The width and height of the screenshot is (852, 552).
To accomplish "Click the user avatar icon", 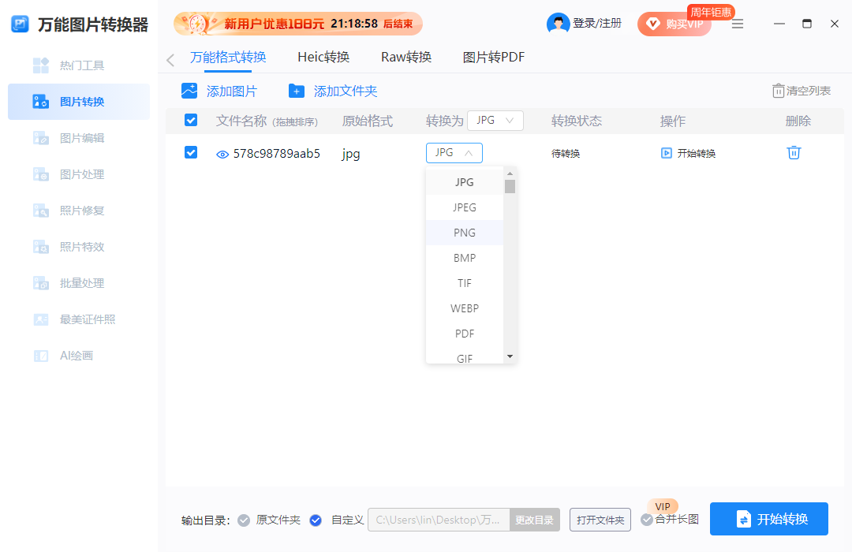I will click(x=558, y=24).
